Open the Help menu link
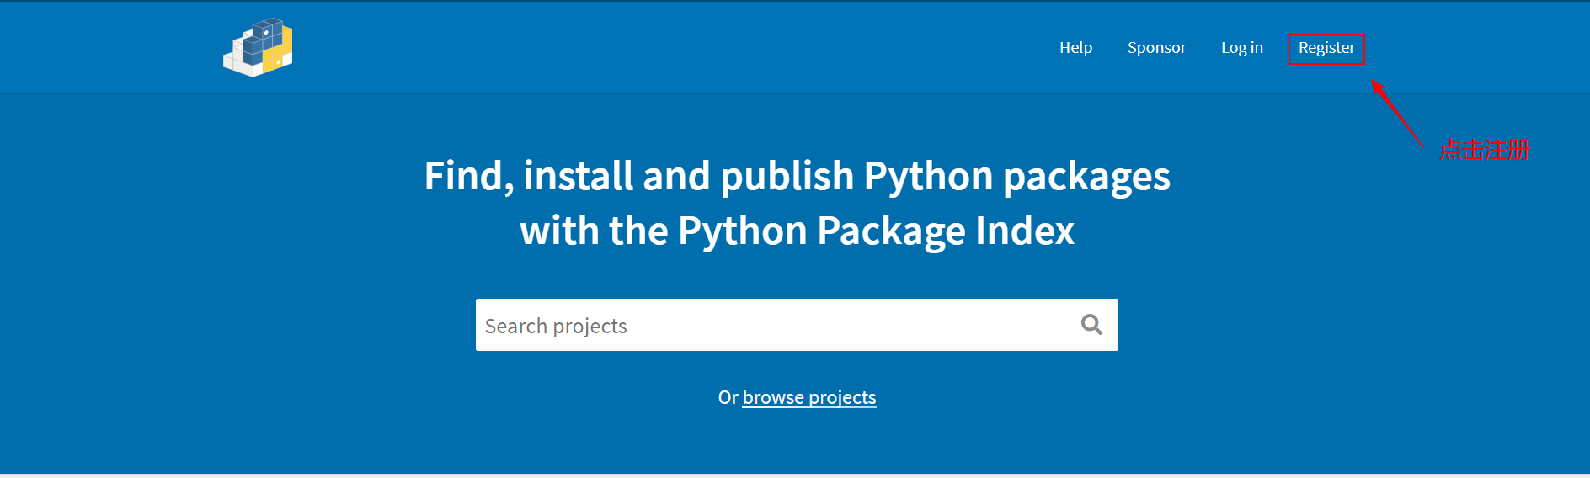This screenshot has width=1590, height=478. coord(1075,48)
